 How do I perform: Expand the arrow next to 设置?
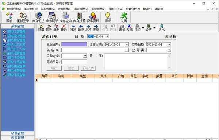(x=154, y=28)
